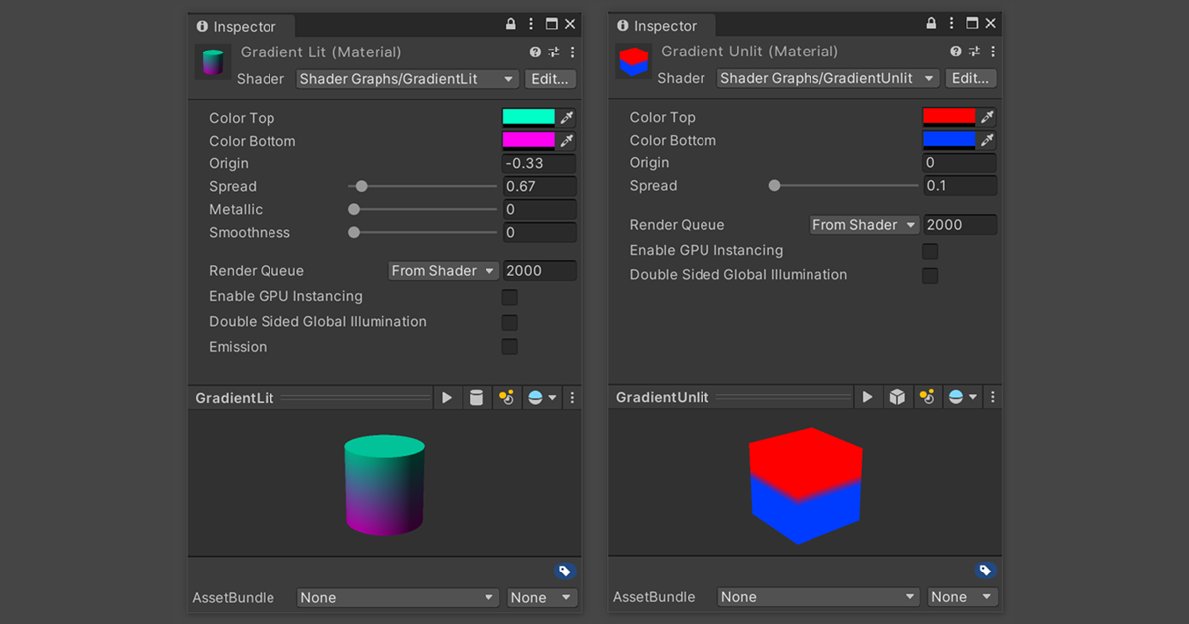Screen dimensions: 1189x624
Task: Open Gradient Unlit Render Queue From Shader dropdown
Action: (865, 225)
